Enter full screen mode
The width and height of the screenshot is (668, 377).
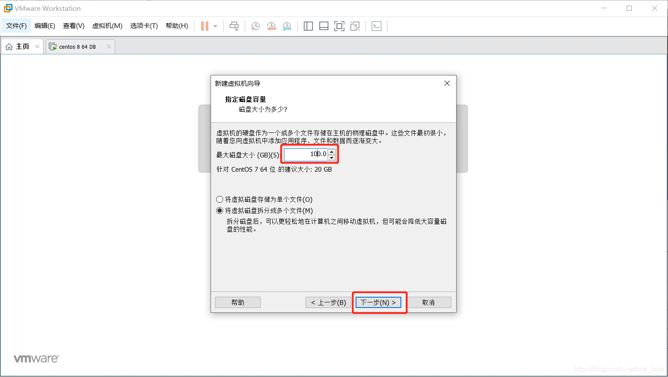pos(339,26)
